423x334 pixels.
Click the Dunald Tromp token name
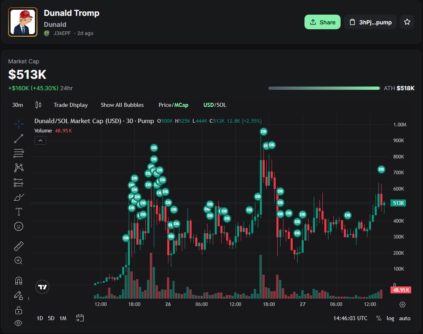click(71, 13)
